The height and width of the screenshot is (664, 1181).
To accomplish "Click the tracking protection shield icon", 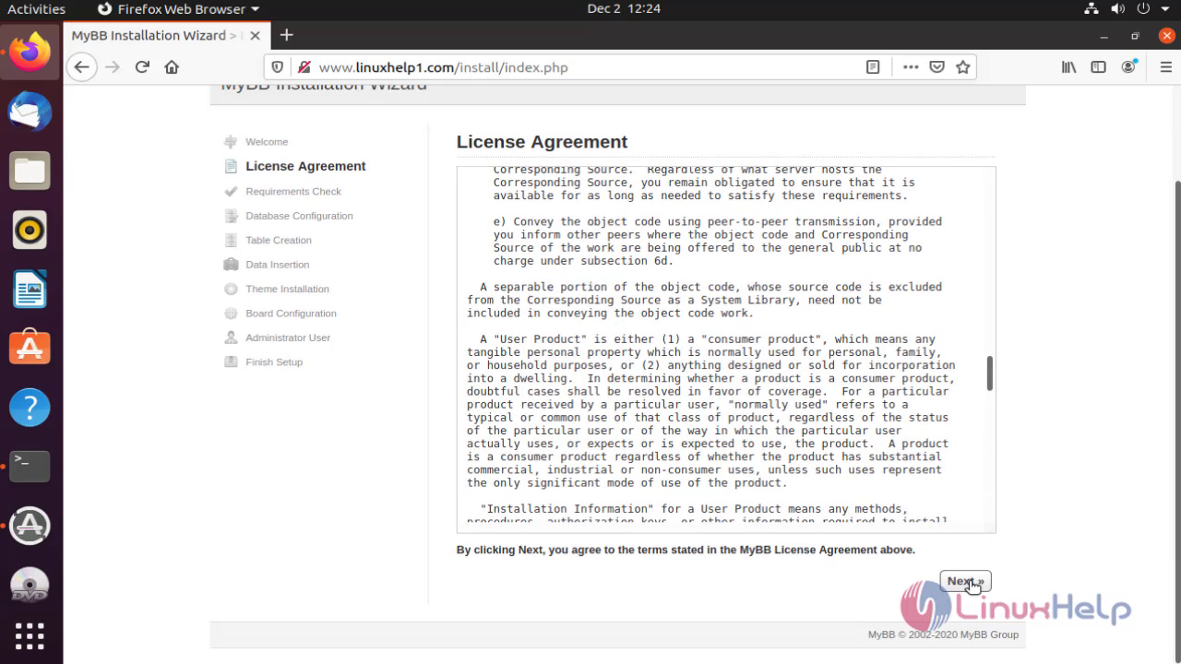I will coord(278,67).
